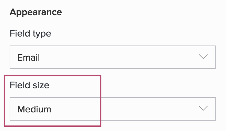Click the chevron arrow beside Email
The width and height of the screenshot is (226, 131).
[203, 57]
